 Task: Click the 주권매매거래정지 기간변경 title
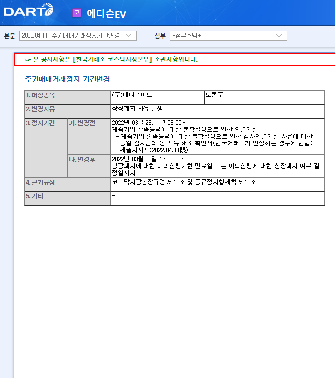[67, 79]
